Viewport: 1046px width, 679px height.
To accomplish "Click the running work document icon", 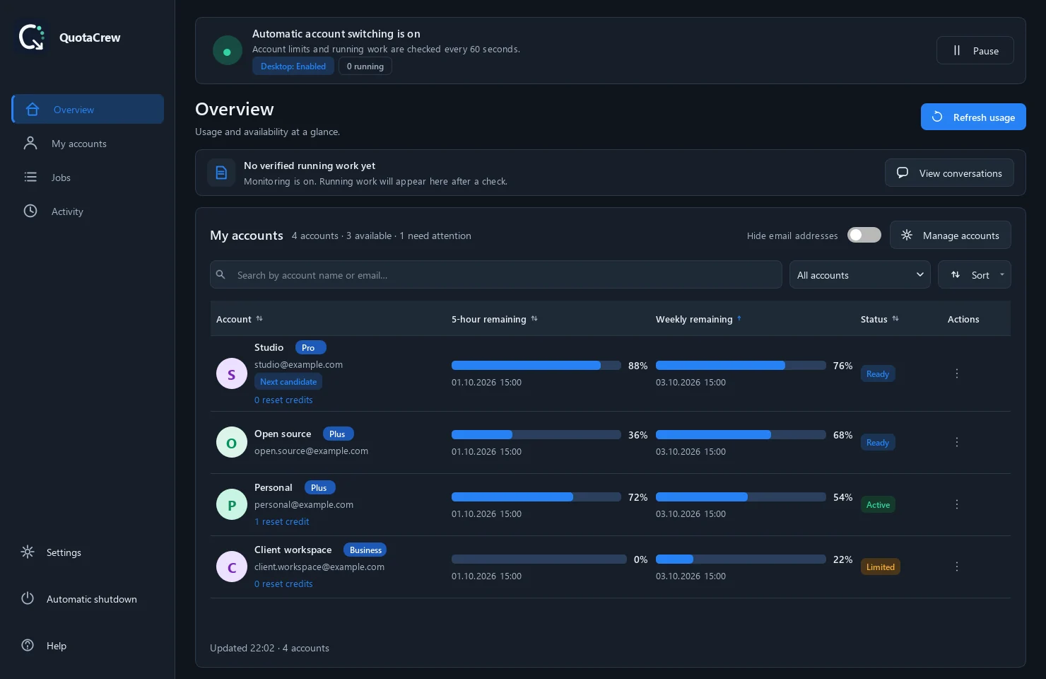I will pos(221,173).
